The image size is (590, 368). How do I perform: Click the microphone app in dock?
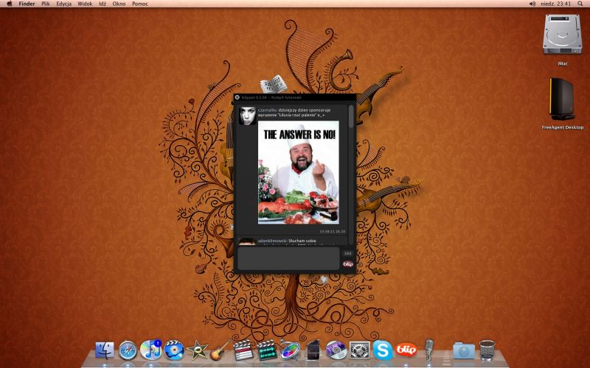(x=428, y=350)
